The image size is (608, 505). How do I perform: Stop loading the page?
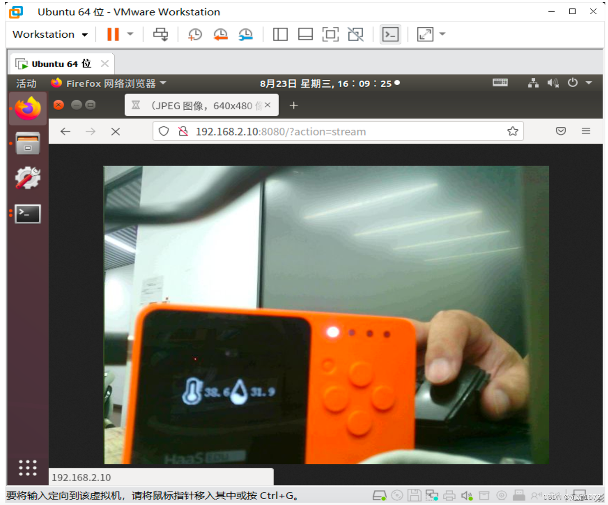click(x=115, y=131)
